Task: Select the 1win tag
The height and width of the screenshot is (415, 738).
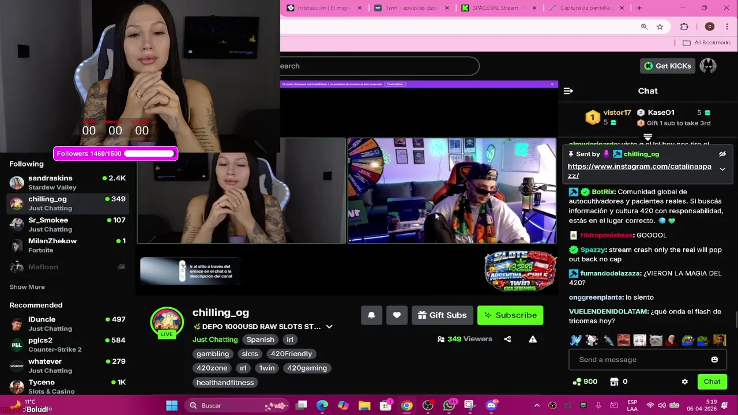Action: tap(267, 368)
